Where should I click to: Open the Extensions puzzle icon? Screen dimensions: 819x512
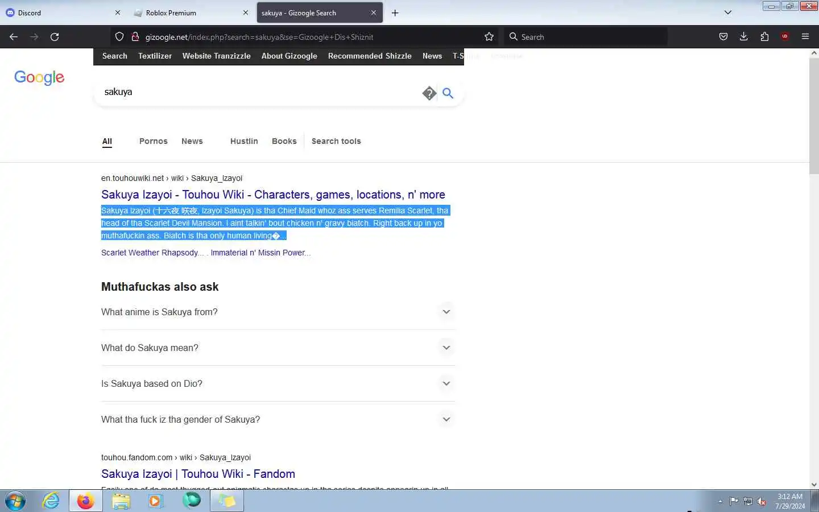pos(764,37)
